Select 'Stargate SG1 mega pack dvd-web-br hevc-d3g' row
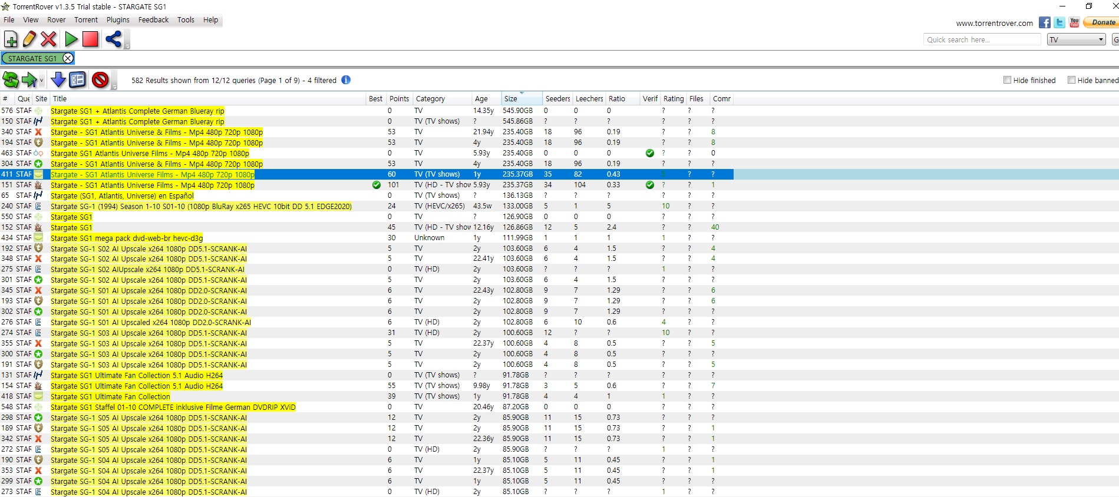The width and height of the screenshot is (1119, 497). click(x=367, y=238)
